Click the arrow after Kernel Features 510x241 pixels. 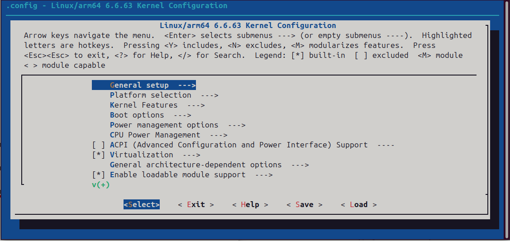[x=196, y=105]
